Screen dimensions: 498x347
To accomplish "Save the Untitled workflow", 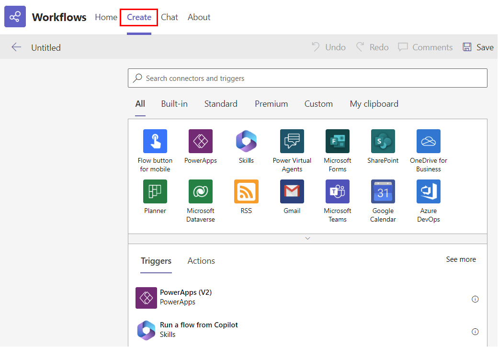I will tap(477, 47).
